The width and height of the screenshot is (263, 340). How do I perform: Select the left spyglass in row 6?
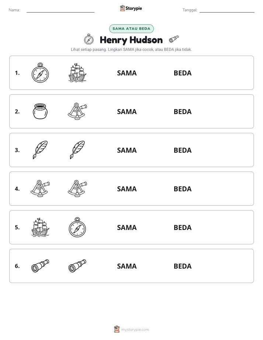[40, 266]
